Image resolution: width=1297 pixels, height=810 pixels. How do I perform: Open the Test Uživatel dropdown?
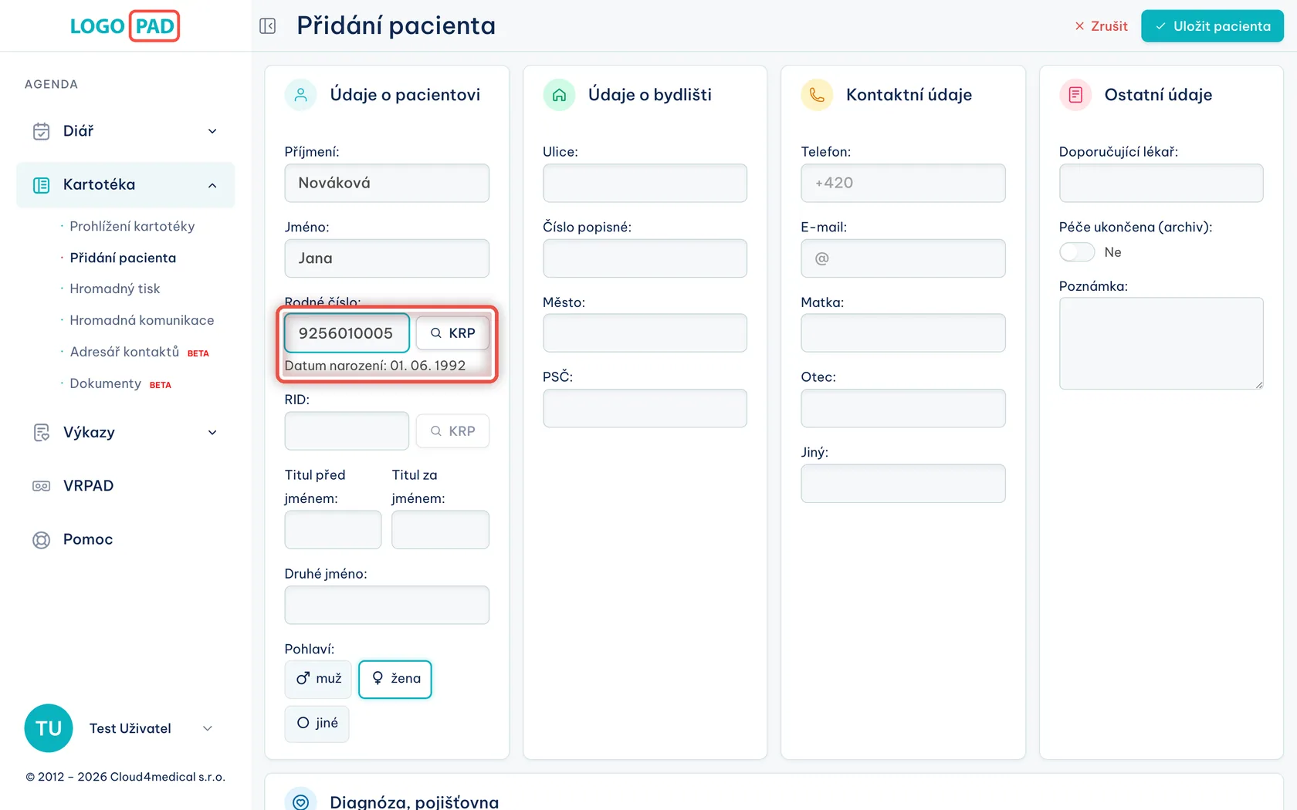pyautogui.click(x=207, y=728)
